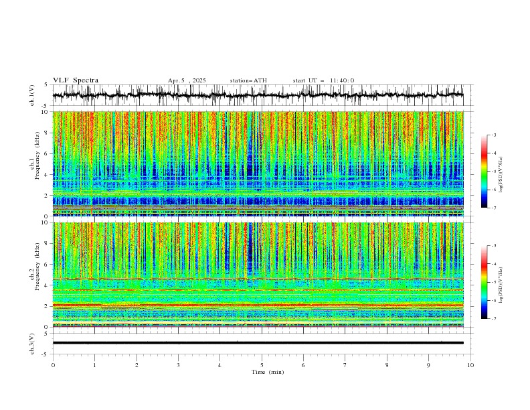Image resolution: width=530 pixels, height=410 pixels.
Task: Click the ch.2 colorbar log(PSD) label
Action: (501, 285)
